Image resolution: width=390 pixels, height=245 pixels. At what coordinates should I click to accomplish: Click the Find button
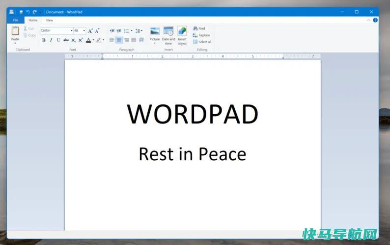[199, 28]
